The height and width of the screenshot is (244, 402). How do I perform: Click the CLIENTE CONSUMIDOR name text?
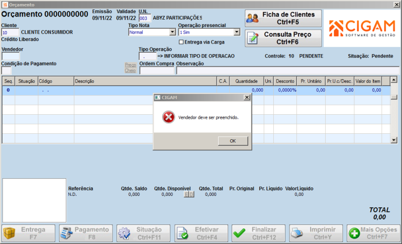pyautogui.click(x=47, y=32)
